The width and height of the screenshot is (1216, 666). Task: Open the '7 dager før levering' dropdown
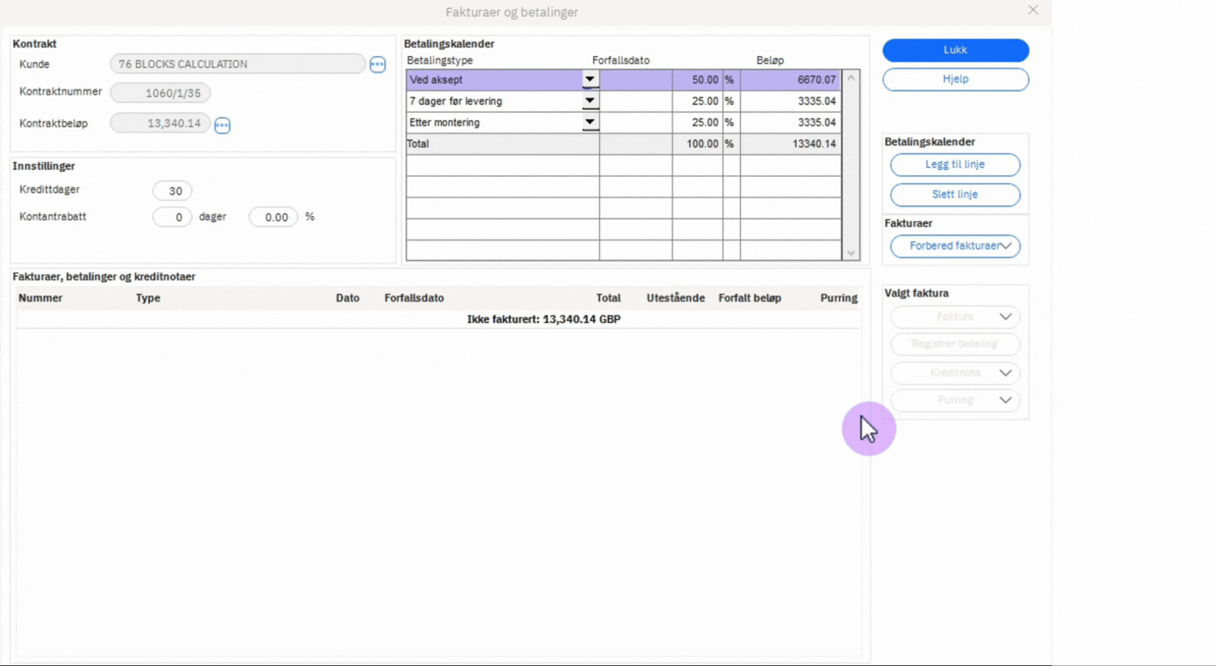589,101
